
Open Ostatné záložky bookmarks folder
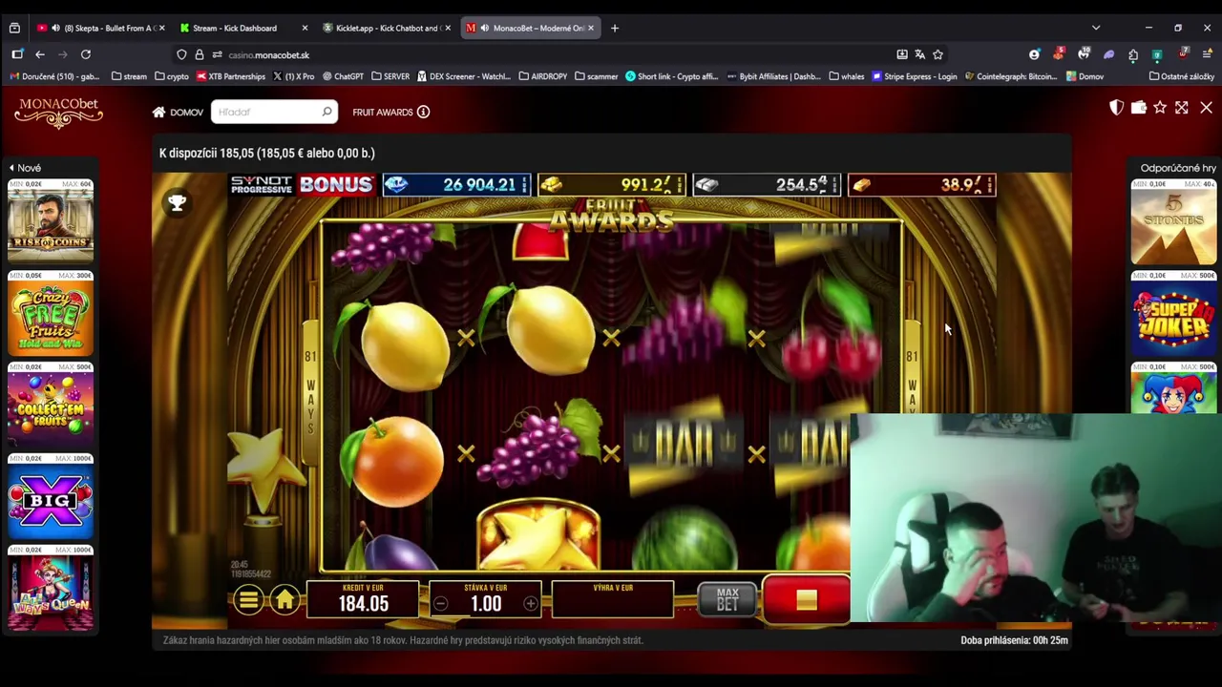click(x=1182, y=76)
